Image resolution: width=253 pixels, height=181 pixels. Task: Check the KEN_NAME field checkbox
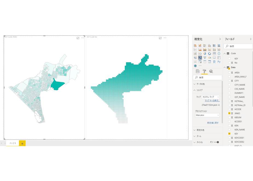[x=229, y=130]
